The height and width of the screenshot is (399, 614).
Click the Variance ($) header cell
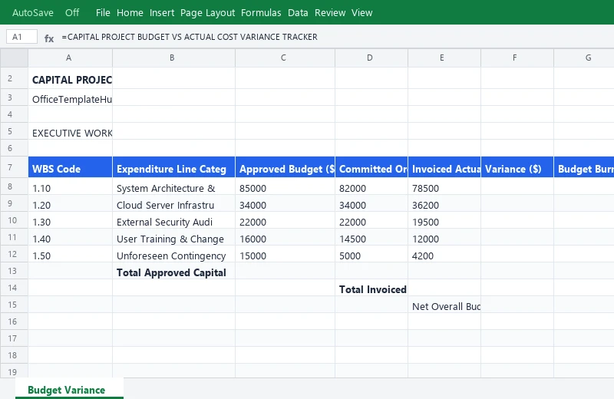[517, 167]
